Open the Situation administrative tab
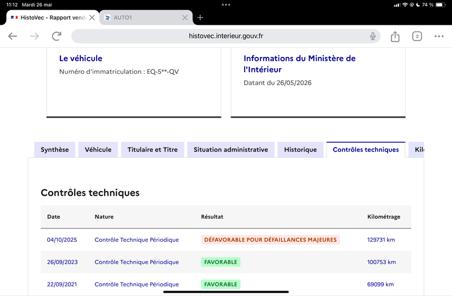 [x=231, y=149]
